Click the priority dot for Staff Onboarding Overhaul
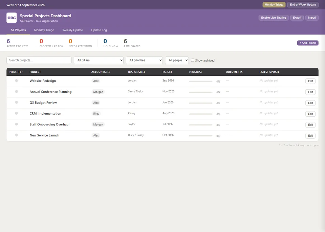The image size is (325, 232). tap(16, 124)
